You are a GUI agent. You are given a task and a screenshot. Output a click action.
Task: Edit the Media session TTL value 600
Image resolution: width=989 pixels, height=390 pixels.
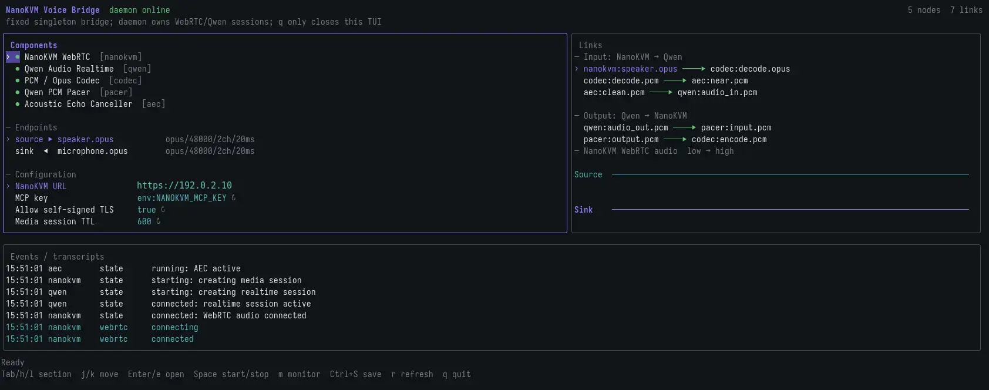pos(144,221)
